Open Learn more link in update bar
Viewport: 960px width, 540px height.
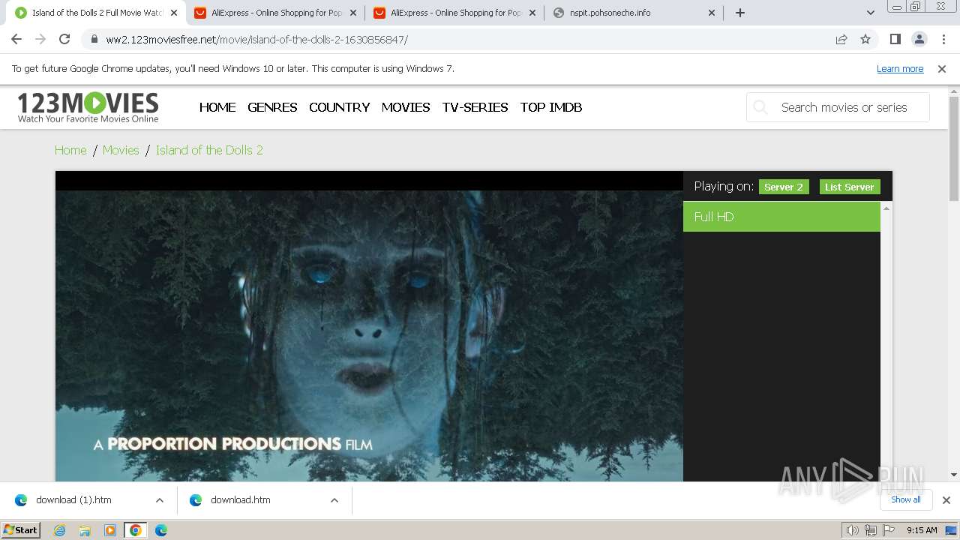(900, 68)
